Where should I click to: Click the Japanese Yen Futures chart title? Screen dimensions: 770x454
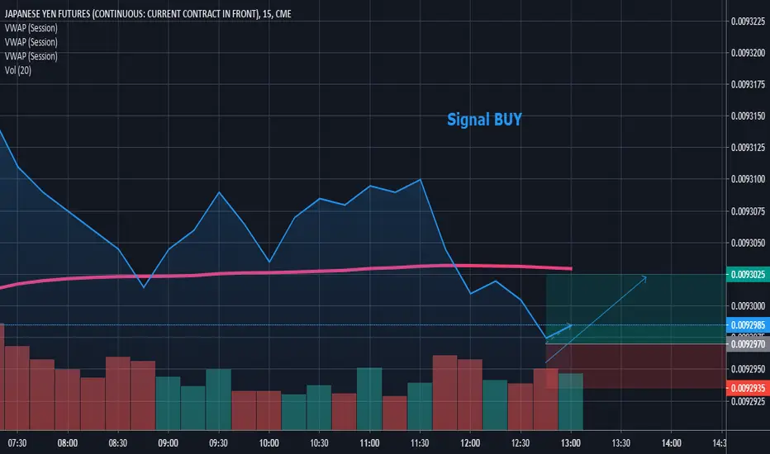coord(148,14)
